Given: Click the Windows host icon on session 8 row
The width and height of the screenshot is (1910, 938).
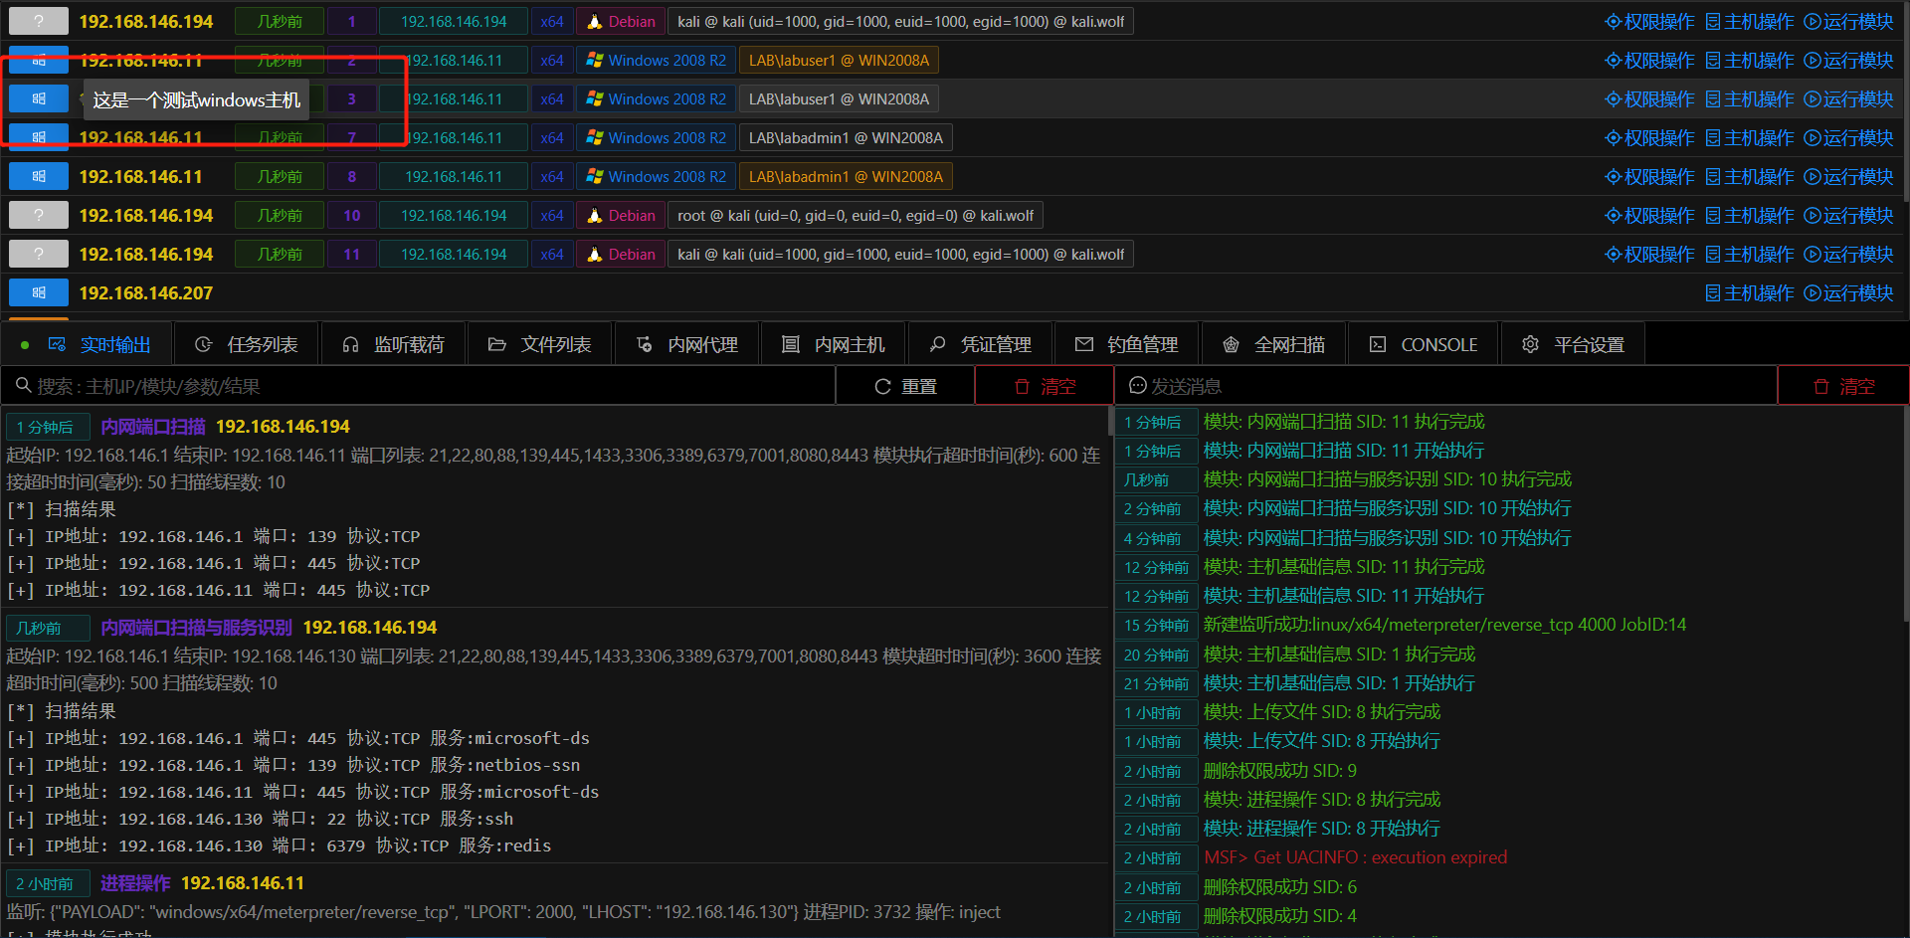Looking at the screenshot, I should 39,176.
